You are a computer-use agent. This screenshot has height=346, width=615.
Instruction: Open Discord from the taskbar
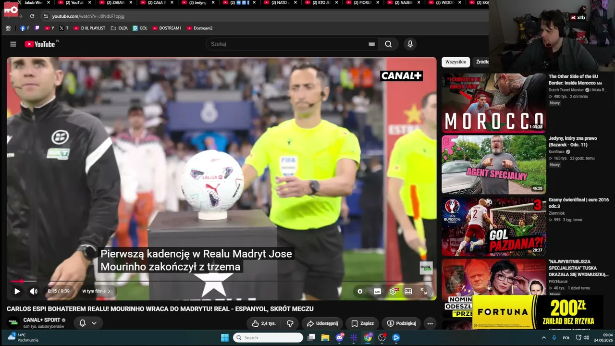click(340, 338)
